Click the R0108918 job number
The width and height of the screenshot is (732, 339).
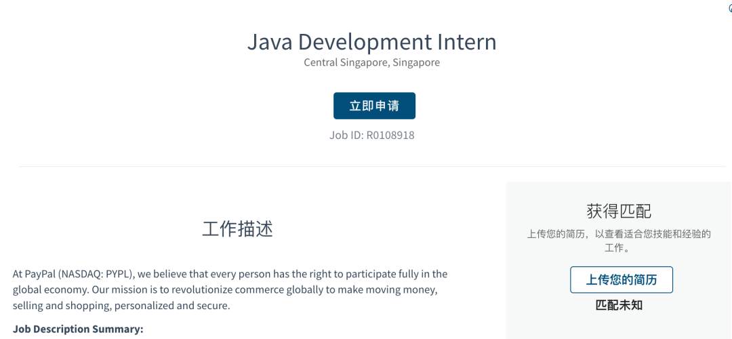pyautogui.click(x=390, y=136)
